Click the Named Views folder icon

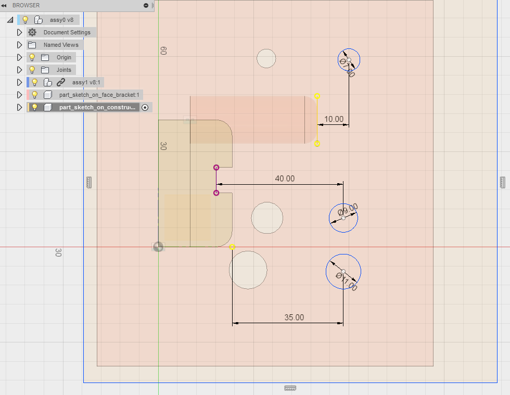click(x=32, y=44)
